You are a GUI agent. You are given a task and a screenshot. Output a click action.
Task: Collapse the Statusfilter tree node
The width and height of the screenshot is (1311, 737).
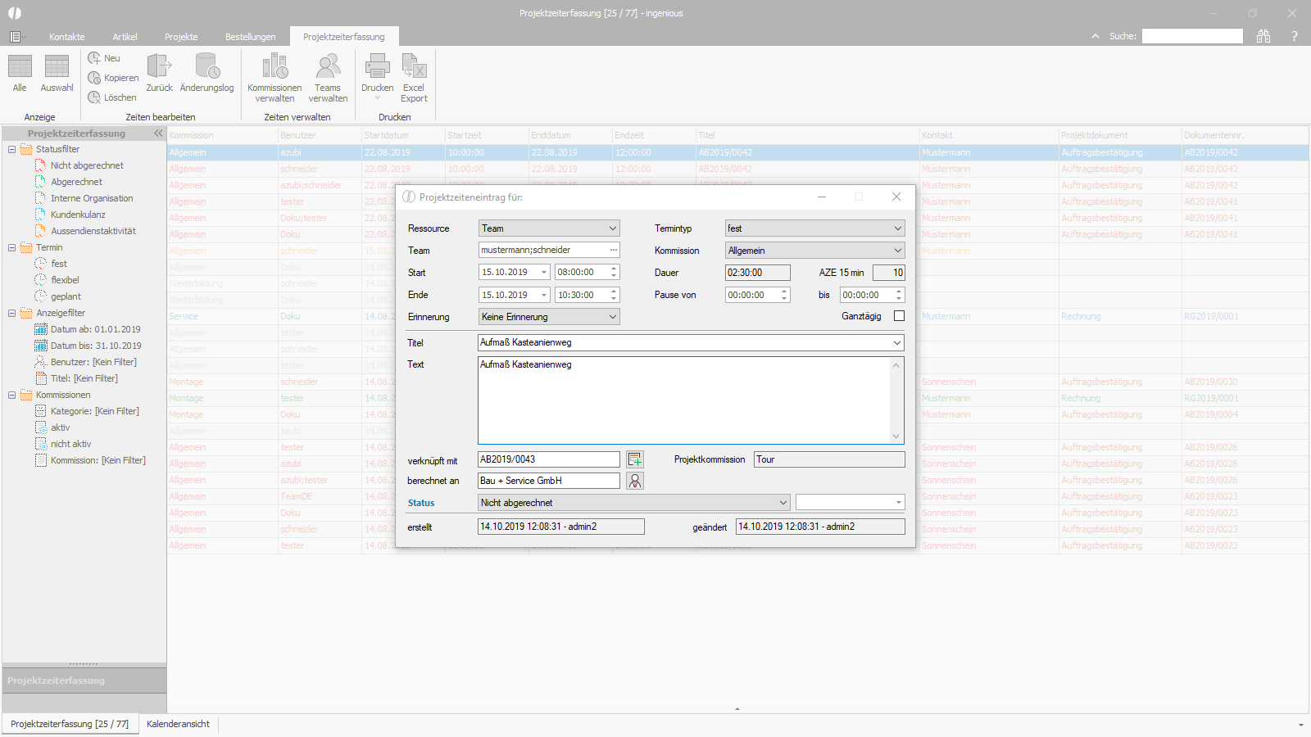pos(12,149)
